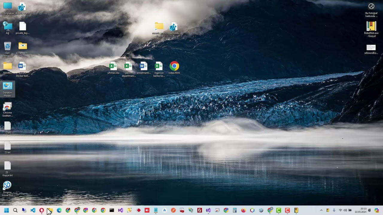This screenshot has height=215, width=383.
Task: Select the yazilim departmani Excel file
Action: (x=129, y=69)
